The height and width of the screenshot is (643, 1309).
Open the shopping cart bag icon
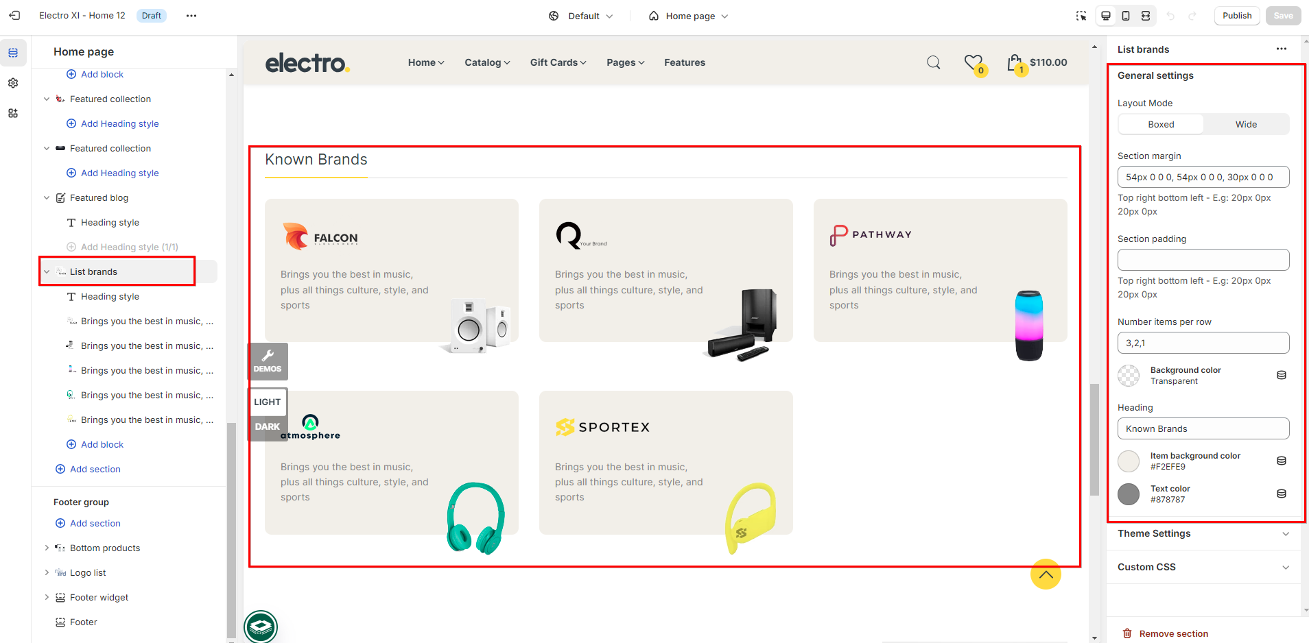(1015, 64)
